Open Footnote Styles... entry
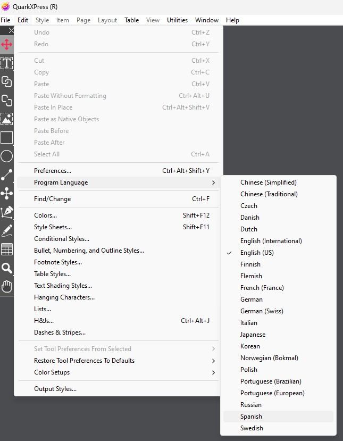Screen dimensions: 343x441 119,262
